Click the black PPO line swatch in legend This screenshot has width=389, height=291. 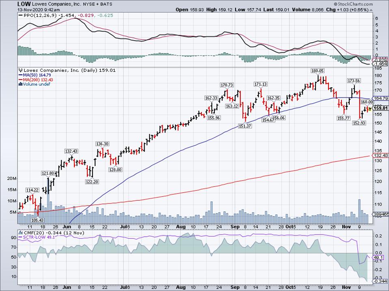(21, 15)
